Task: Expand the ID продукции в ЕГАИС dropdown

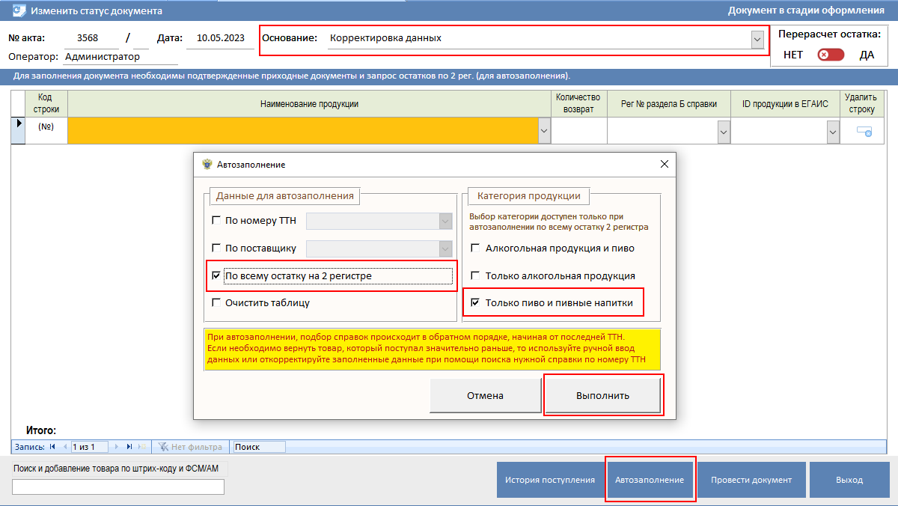Action: coord(833,132)
